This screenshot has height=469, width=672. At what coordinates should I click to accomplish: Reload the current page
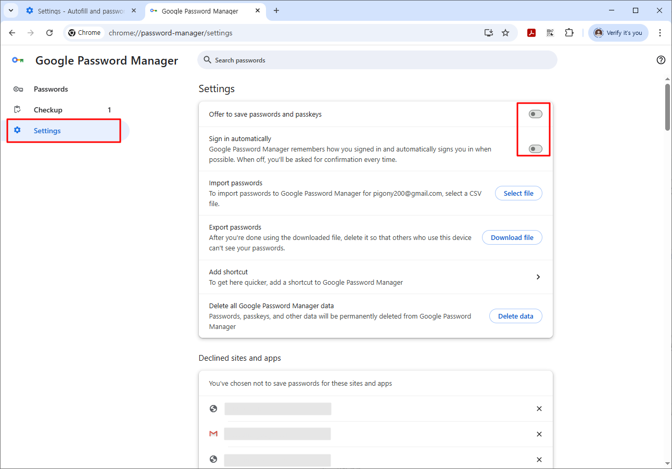49,33
